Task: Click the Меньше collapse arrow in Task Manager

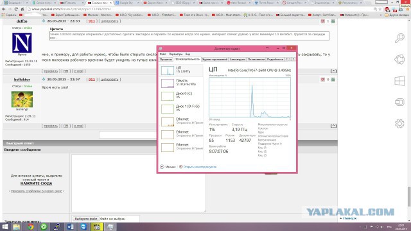Action: [162, 167]
